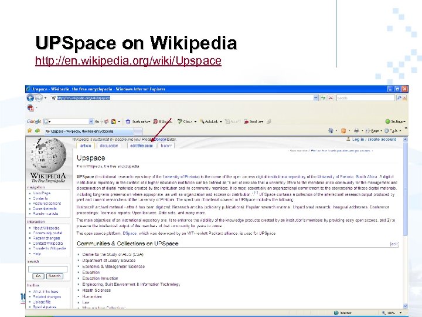Click the page scrollbar up arrow
The image size is (422, 317).
click(406, 139)
